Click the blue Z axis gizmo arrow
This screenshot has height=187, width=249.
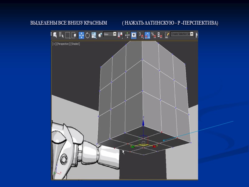[143, 123]
